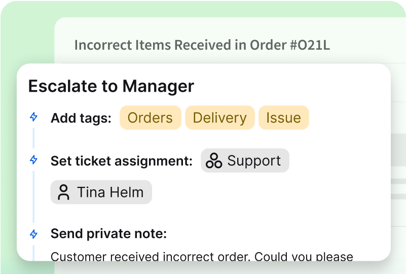Click the order number #O21L in the title
The image size is (406, 274).
click(x=310, y=45)
